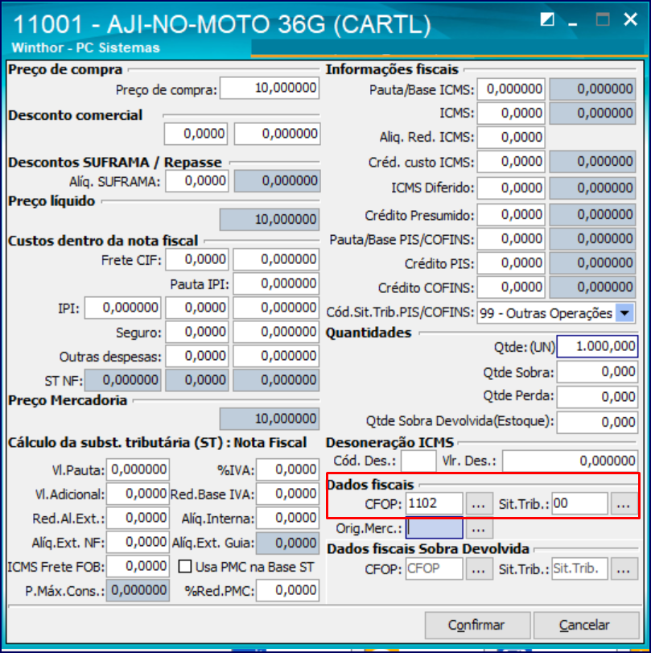This screenshot has height=653, width=651.
Task: Click the Qtde Perda field
Action: (x=597, y=397)
